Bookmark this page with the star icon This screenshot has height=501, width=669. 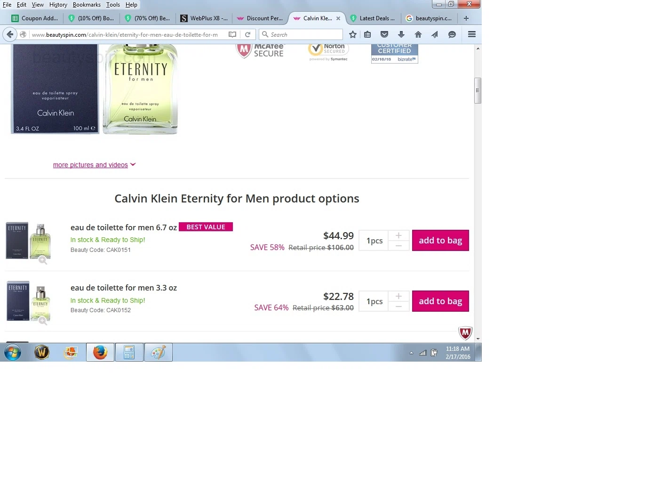point(353,34)
